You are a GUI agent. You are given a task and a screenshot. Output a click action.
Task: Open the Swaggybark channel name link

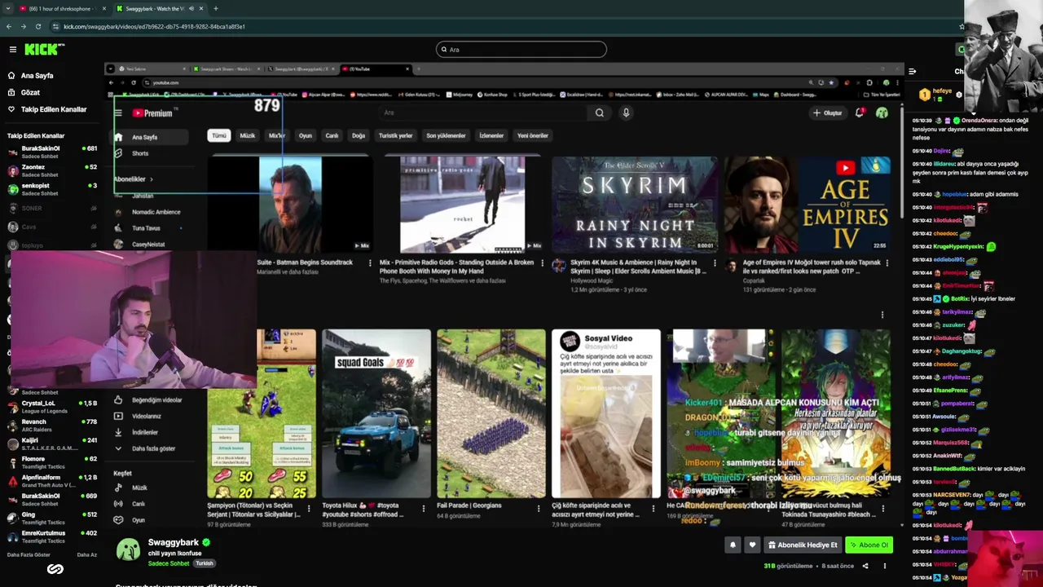click(174, 542)
